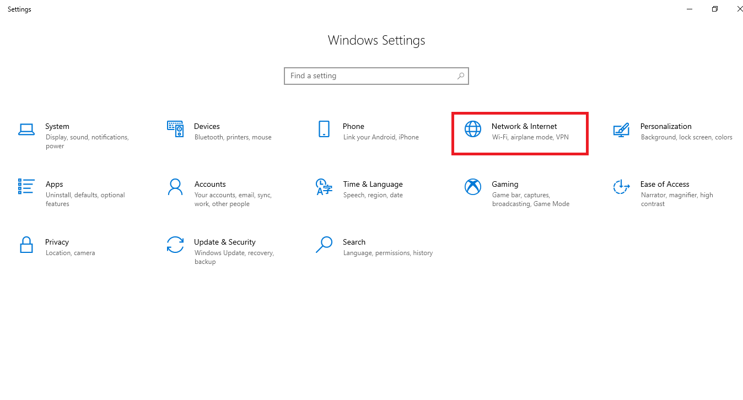This screenshot has width=743, height=400.
Task: Open the Gaming heading
Action: [x=505, y=184]
